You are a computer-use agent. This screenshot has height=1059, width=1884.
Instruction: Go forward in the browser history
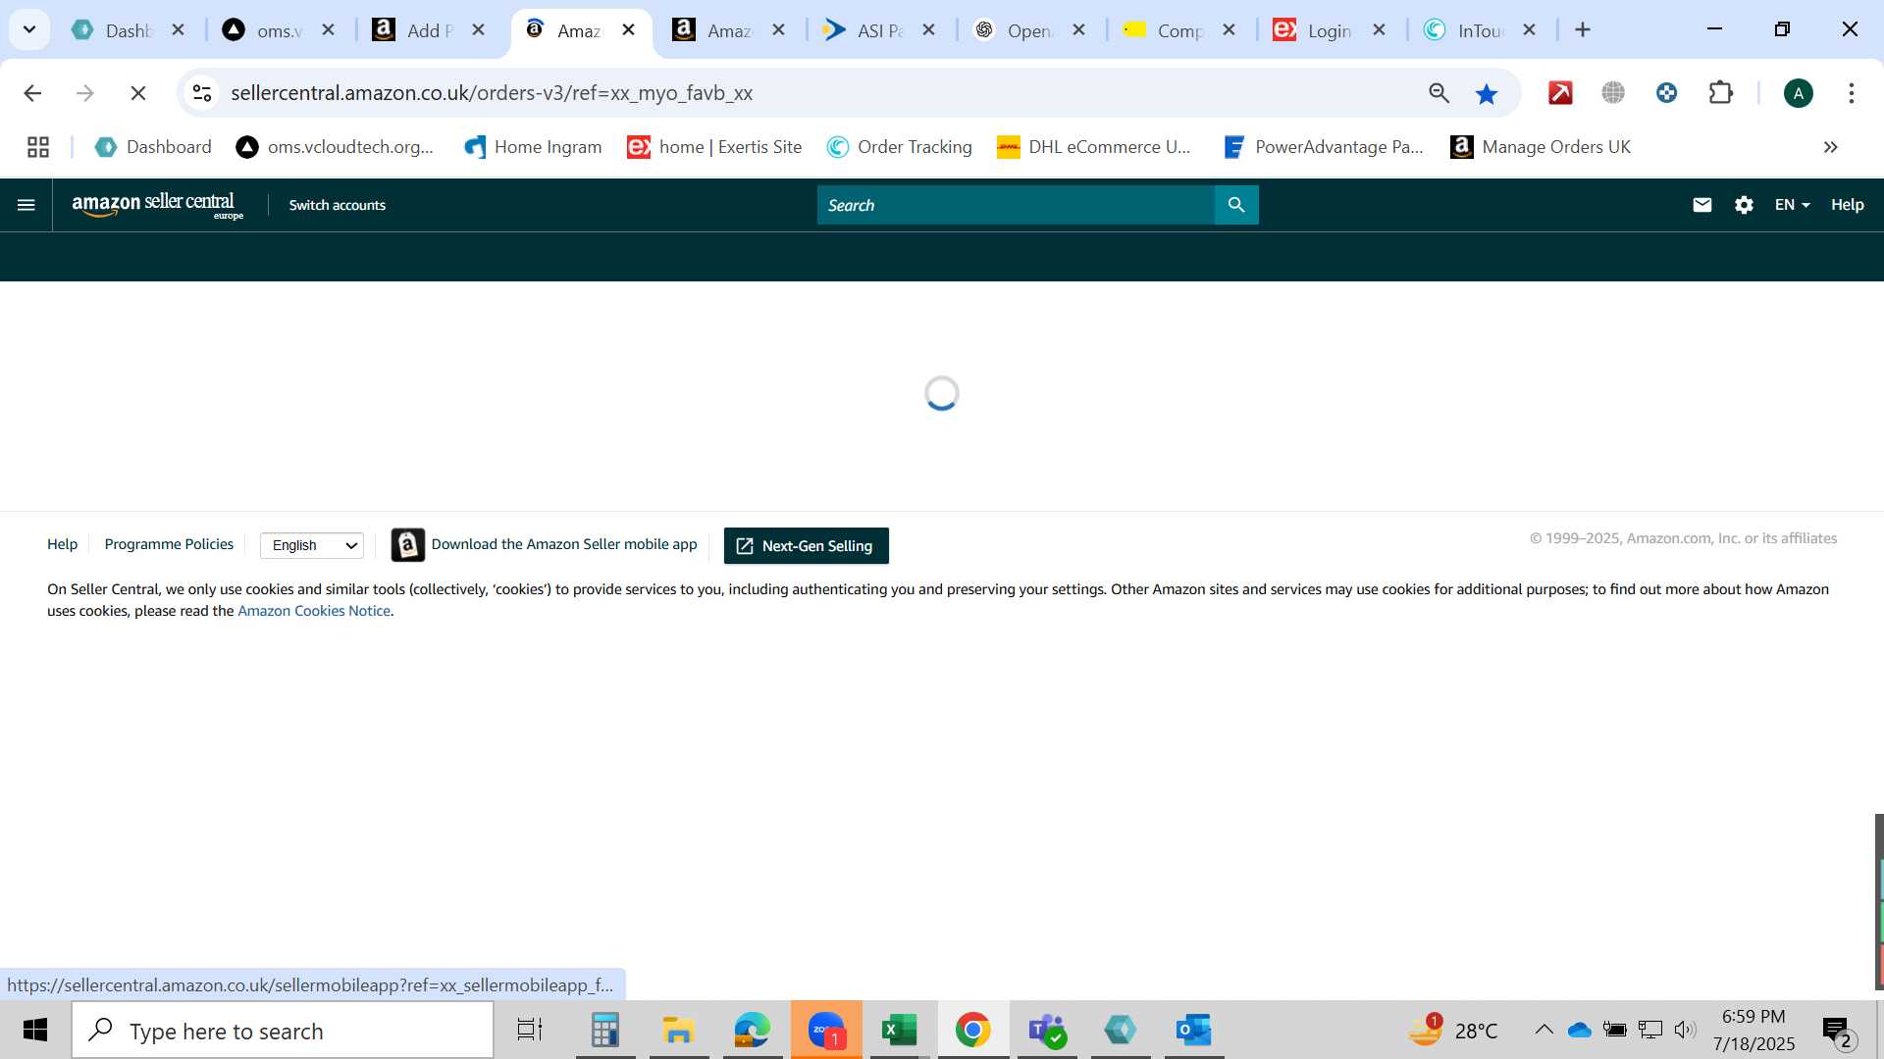pos(85,93)
